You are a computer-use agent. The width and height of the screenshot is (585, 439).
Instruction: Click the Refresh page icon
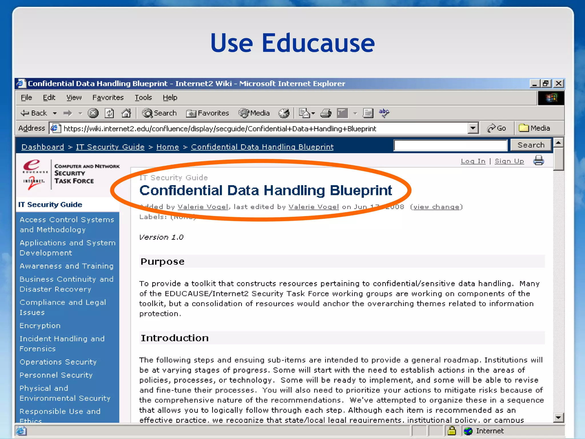click(x=109, y=113)
